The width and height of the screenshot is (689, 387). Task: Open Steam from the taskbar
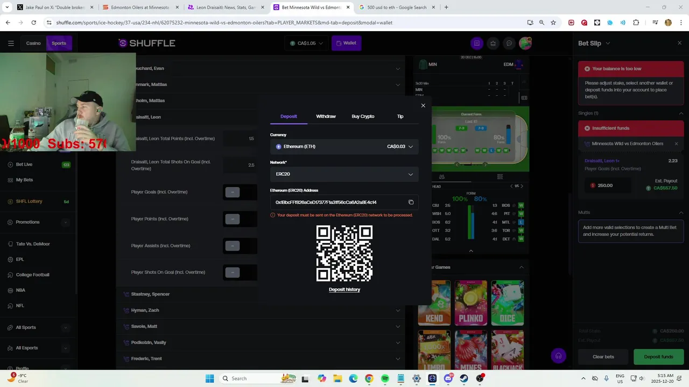tap(463, 378)
